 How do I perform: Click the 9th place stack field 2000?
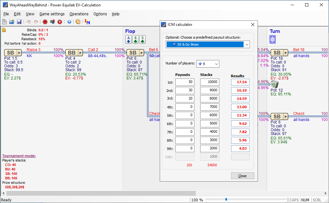(210, 148)
